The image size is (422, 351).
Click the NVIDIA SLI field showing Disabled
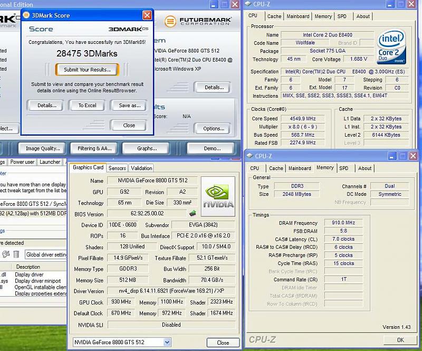point(171,325)
